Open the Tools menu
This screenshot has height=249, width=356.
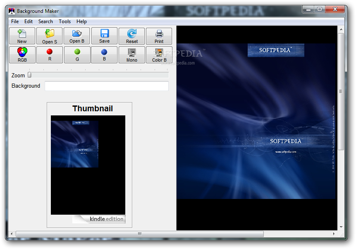point(65,22)
